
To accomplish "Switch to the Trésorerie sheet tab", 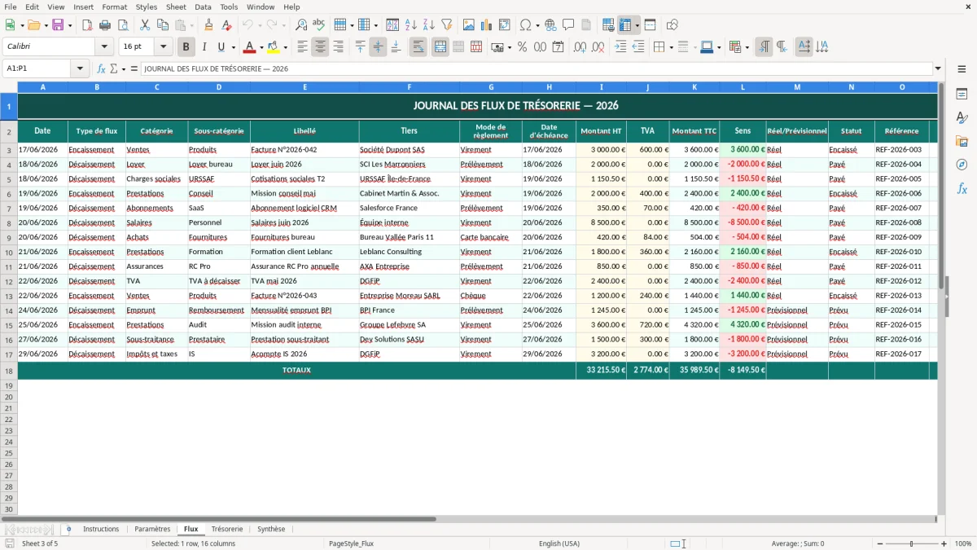I will click(227, 529).
